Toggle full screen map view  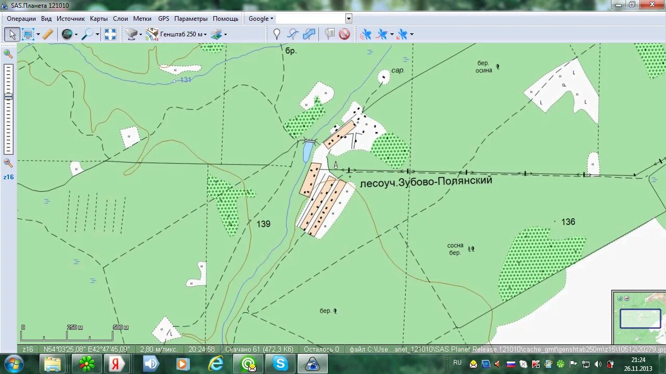tap(110, 34)
